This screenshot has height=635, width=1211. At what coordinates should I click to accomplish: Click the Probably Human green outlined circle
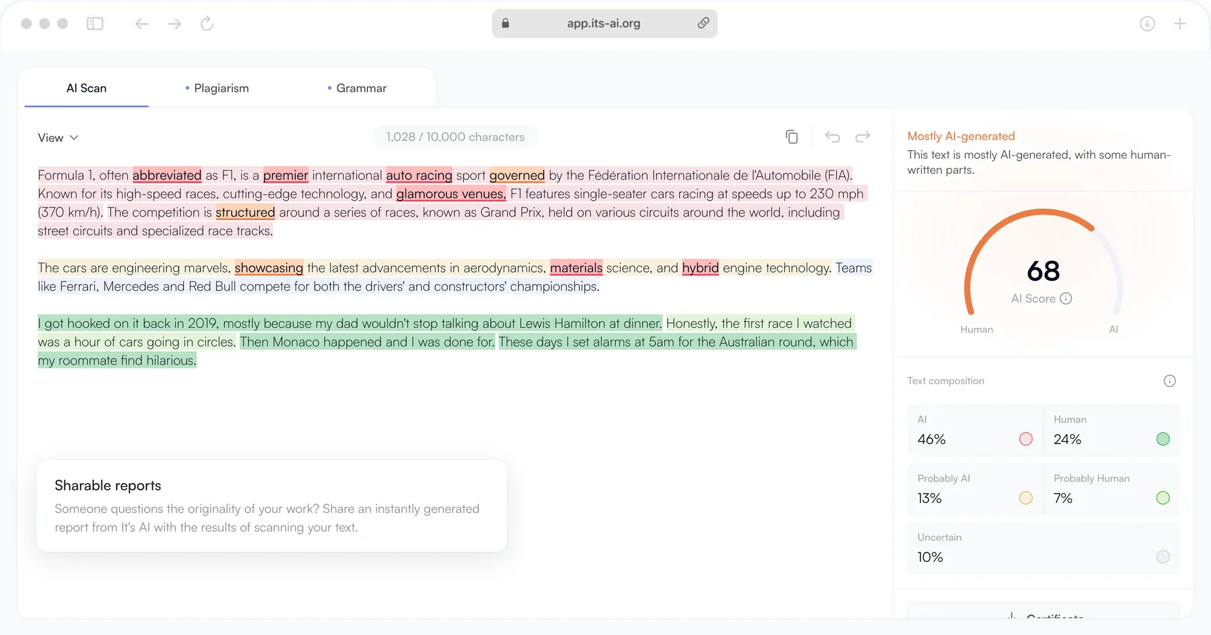pos(1163,498)
